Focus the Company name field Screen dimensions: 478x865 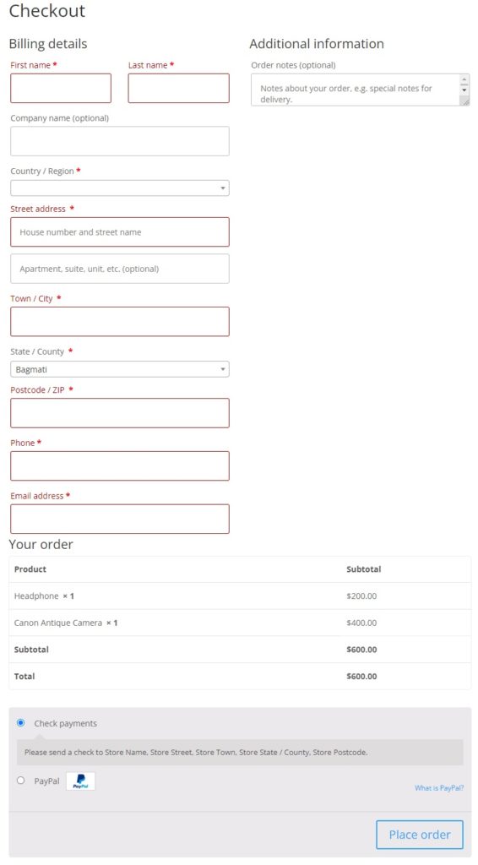(x=120, y=141)
